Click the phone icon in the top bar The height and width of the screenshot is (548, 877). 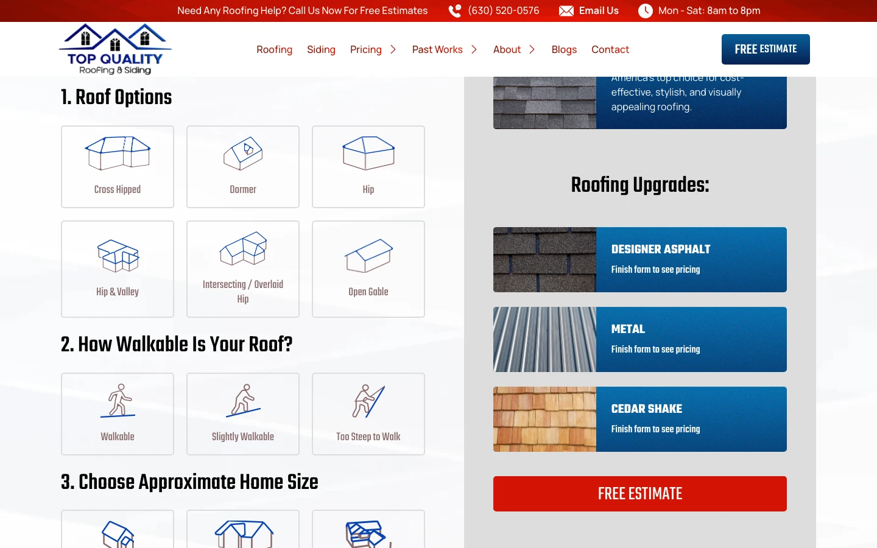point(454,10)
